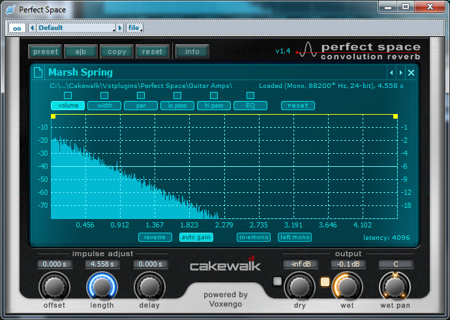Select the right yellow envelope point
The width and height of the screenshot is (450, 320).
click(x=395, y=116)
